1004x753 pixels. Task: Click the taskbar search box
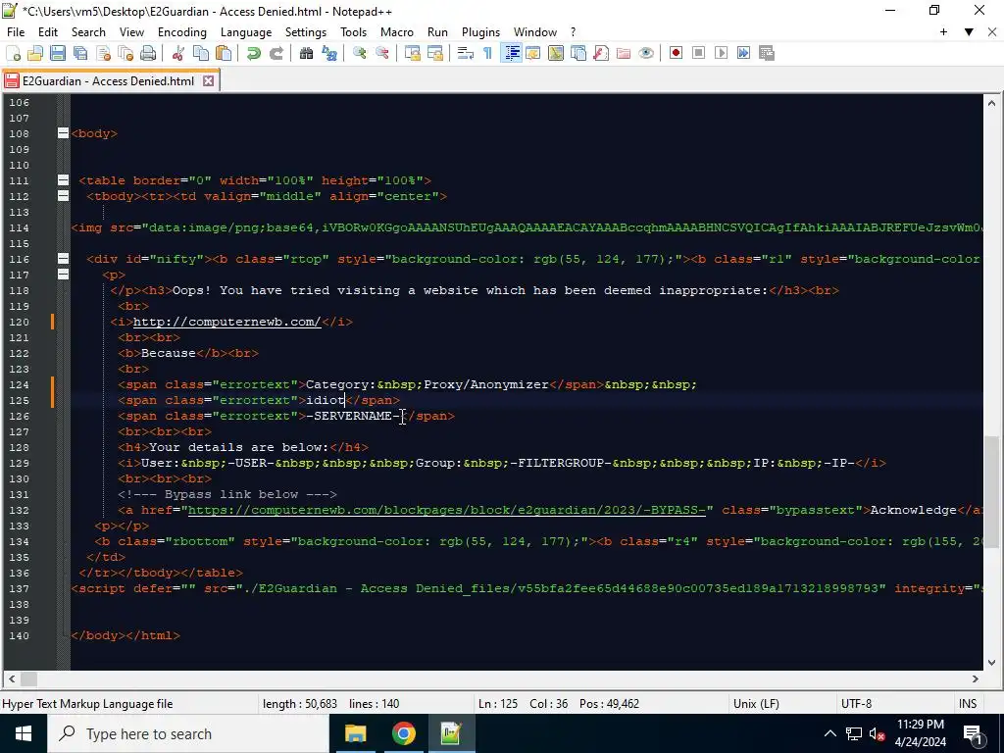(x=188, y=733)
